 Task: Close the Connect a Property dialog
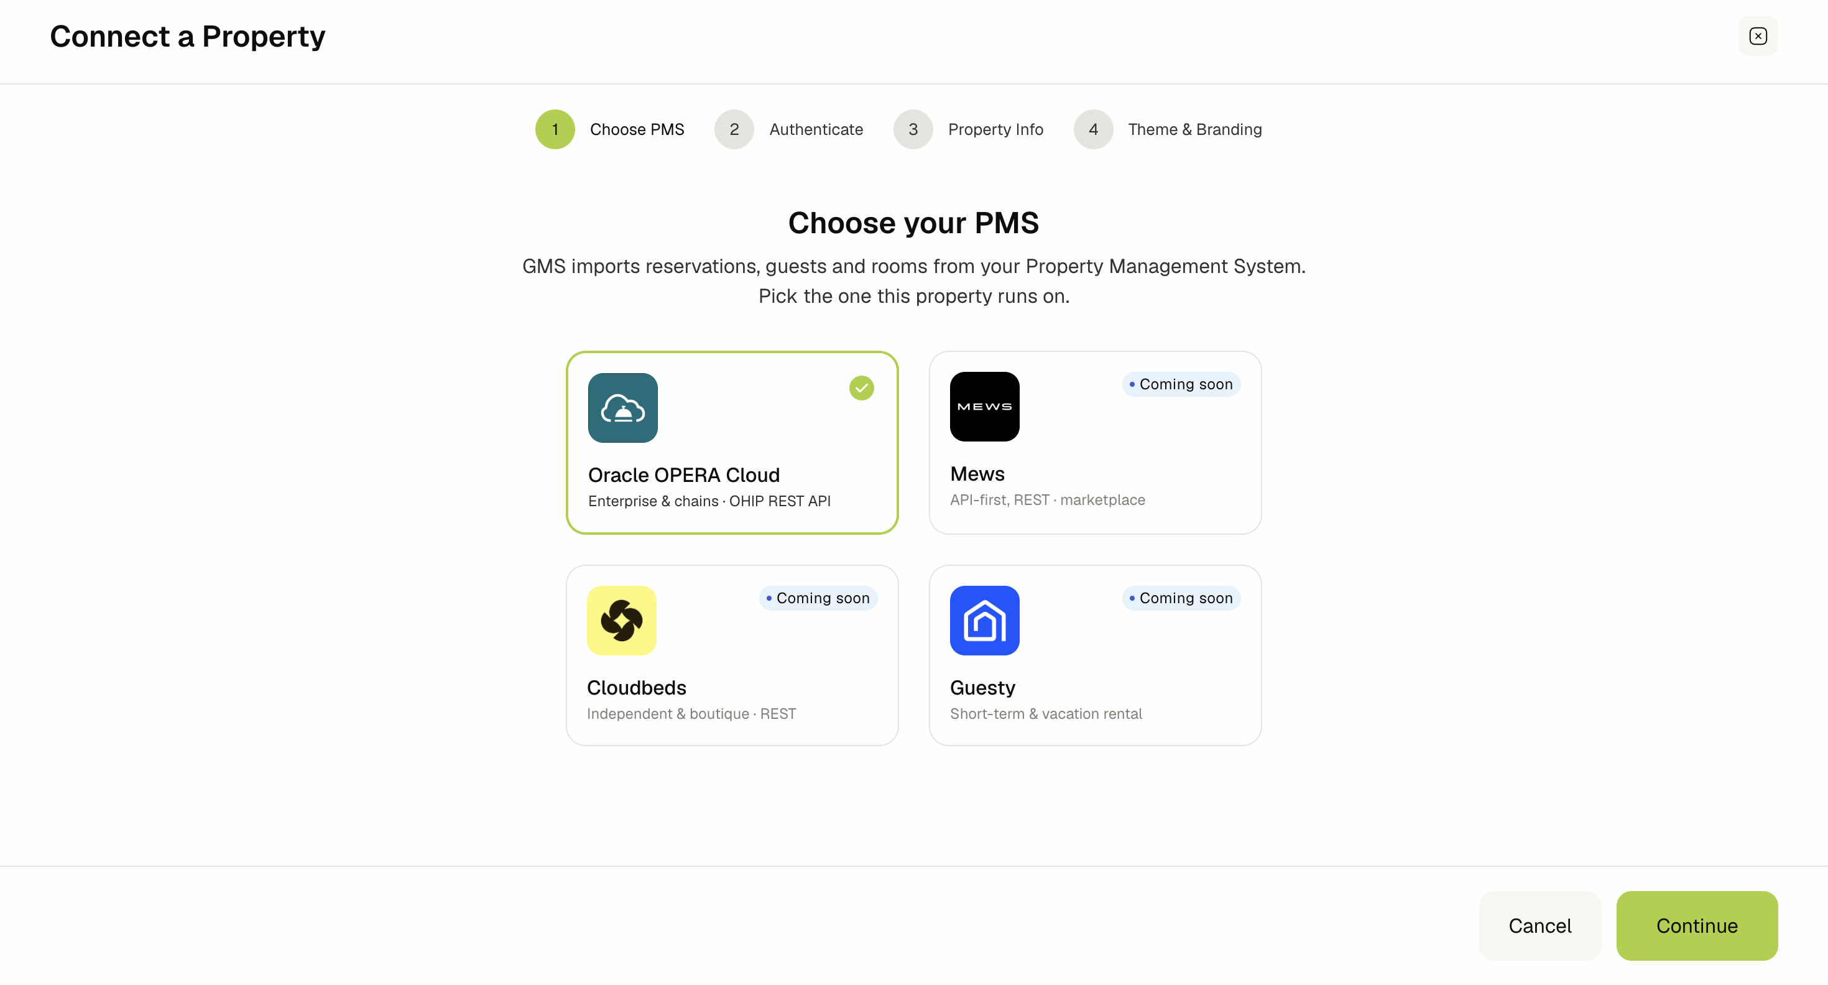click(1757, 36)
